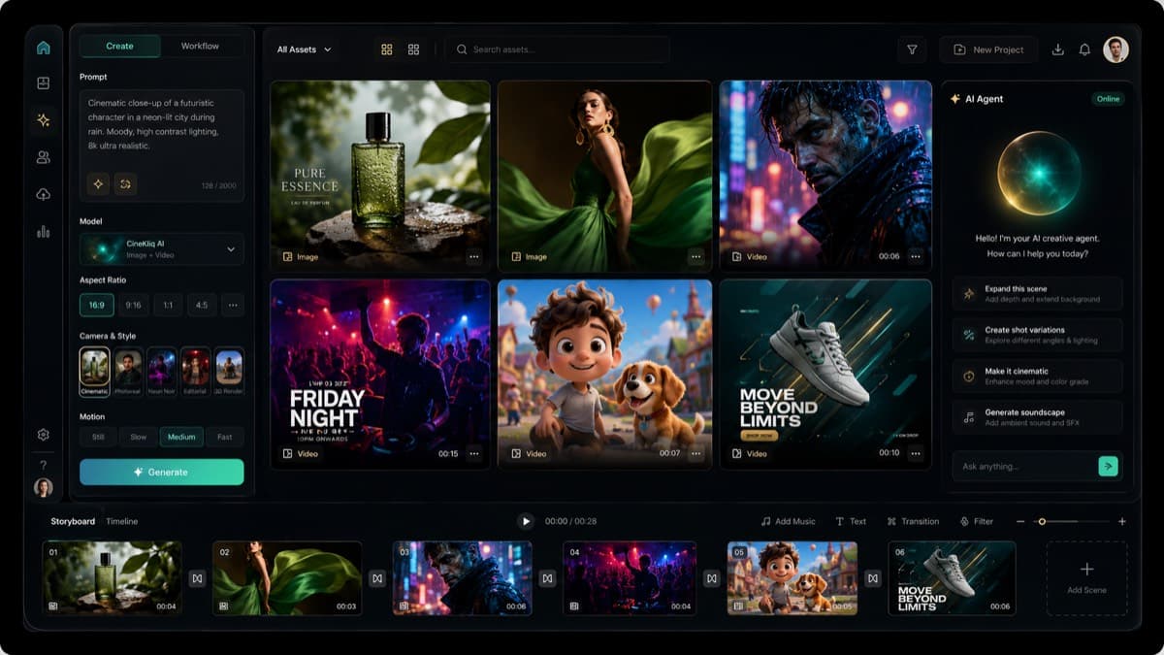Set motion to Slow
The height and width of the screenshot is (655, 1164).
[x=139, y=438]
